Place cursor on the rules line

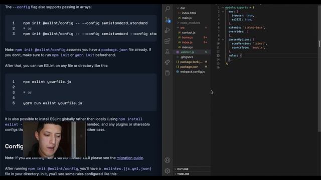[235, 55]
